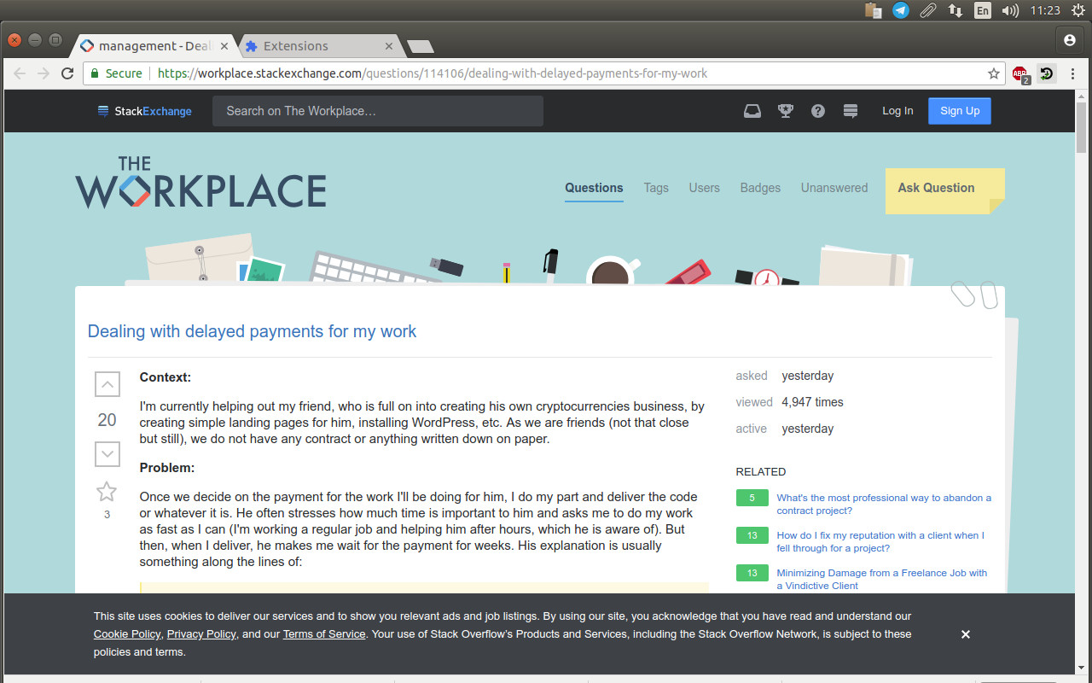Viewport: 1092px width, 683px height.
Task: Open Chrome's three-dot menu
Action: 1072,73
